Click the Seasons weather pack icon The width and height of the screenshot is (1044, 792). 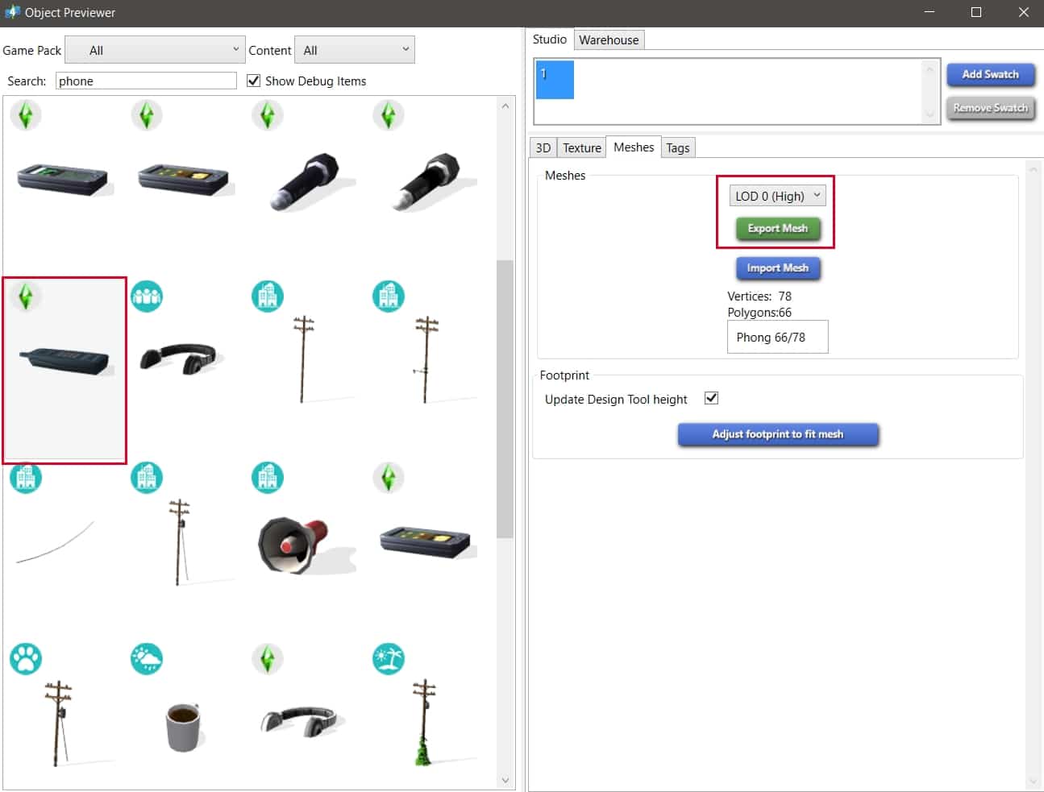point(147,659)
